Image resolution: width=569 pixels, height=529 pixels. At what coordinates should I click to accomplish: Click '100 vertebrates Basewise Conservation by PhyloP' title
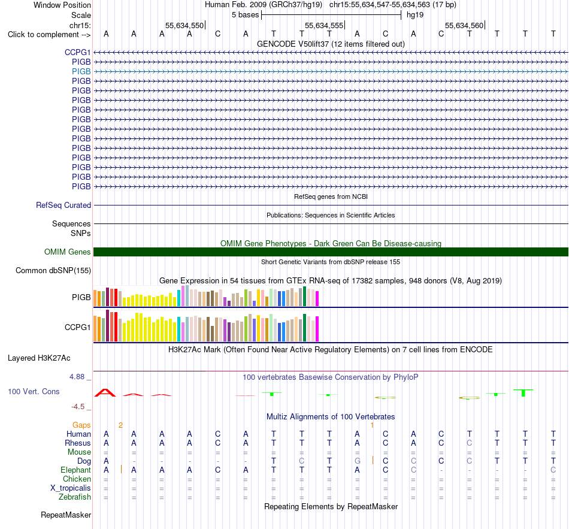(331, 377)
